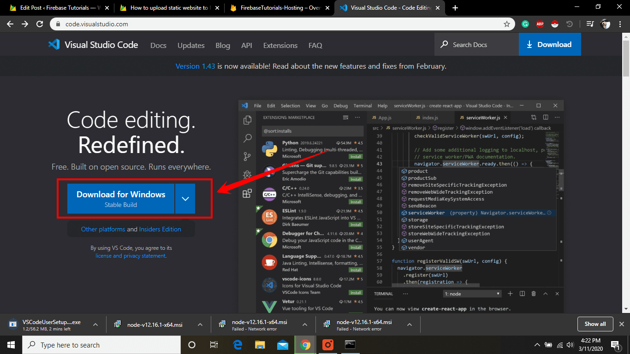
Task: Open Cortana circle on the taskbar
Action: pos(192,345)
